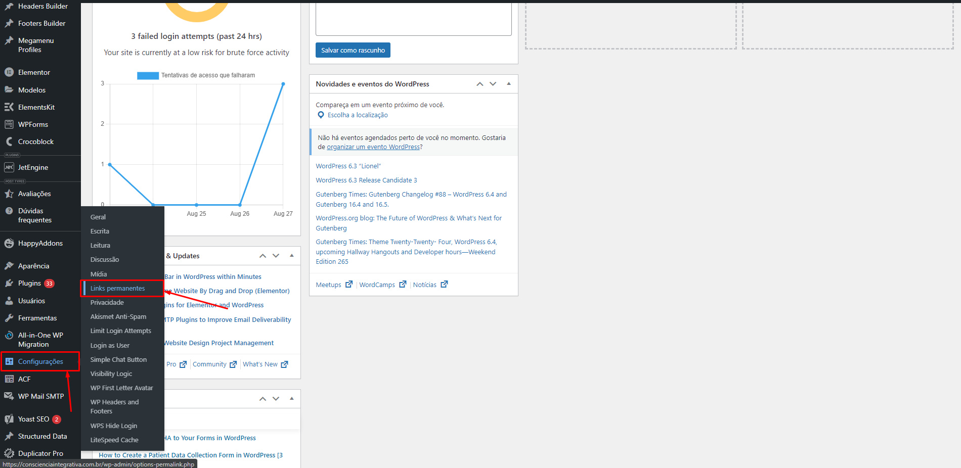Open WordPress 6.3 "Lionel" news link
The image size is (961, 468).
click(x=348, y=166)
